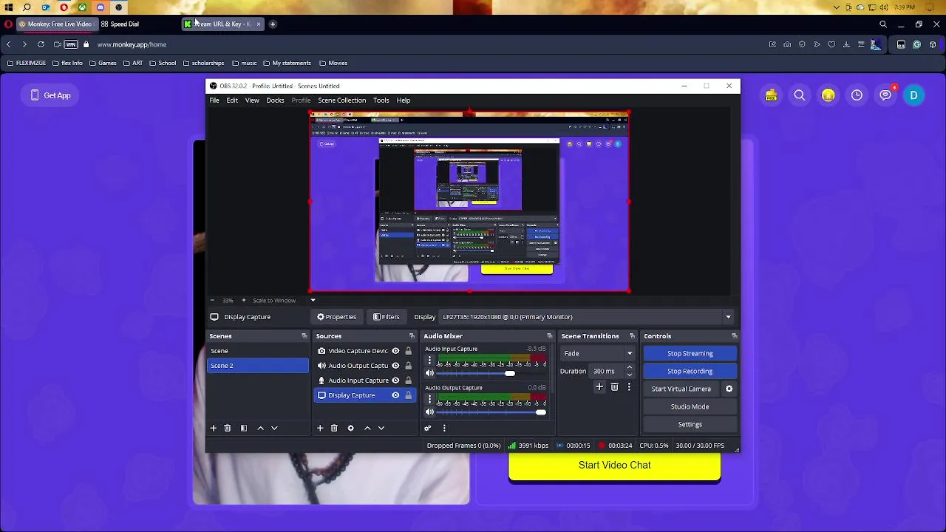Open the coin icon on Monkey page
This screenshot has width=946, height=532.
pyautogui.click(x=828, y=95)
